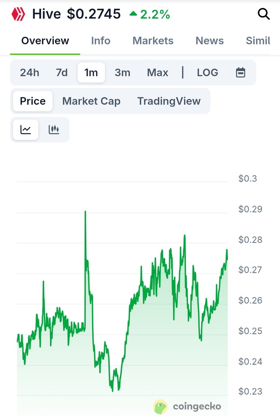Viewport: 280px width, 416px height.
Task: Tap the lowest dip on the chart line
Action: point(113,391)
